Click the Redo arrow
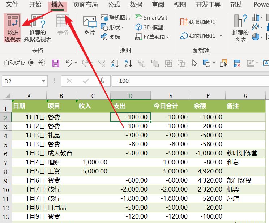The width and height of the screenshot is (269, 223). tap(85, 63)
